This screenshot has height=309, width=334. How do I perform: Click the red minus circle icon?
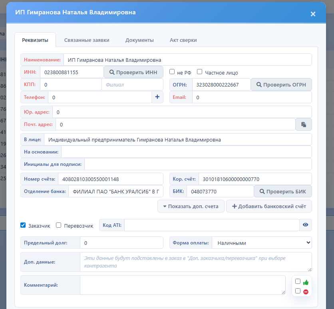point(306,292)
